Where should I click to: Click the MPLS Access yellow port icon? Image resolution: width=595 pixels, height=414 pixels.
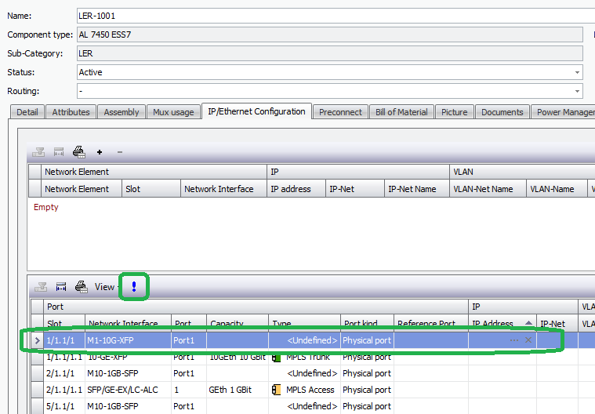[x=276, y=390]
